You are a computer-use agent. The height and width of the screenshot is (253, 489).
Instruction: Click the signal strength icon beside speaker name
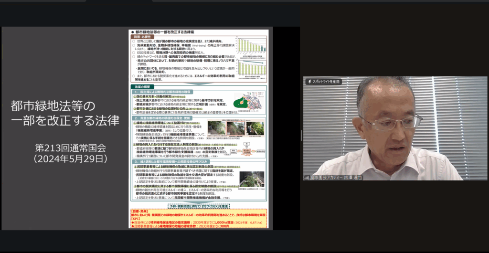(x=307, y=177)
